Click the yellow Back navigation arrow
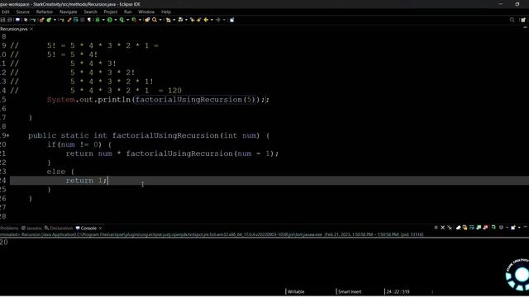Screen dimensions: 529x297 coord(206,20)
